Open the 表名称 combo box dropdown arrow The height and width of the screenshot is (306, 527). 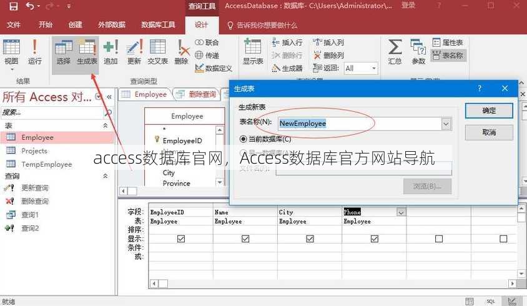(x=446, y=124)
